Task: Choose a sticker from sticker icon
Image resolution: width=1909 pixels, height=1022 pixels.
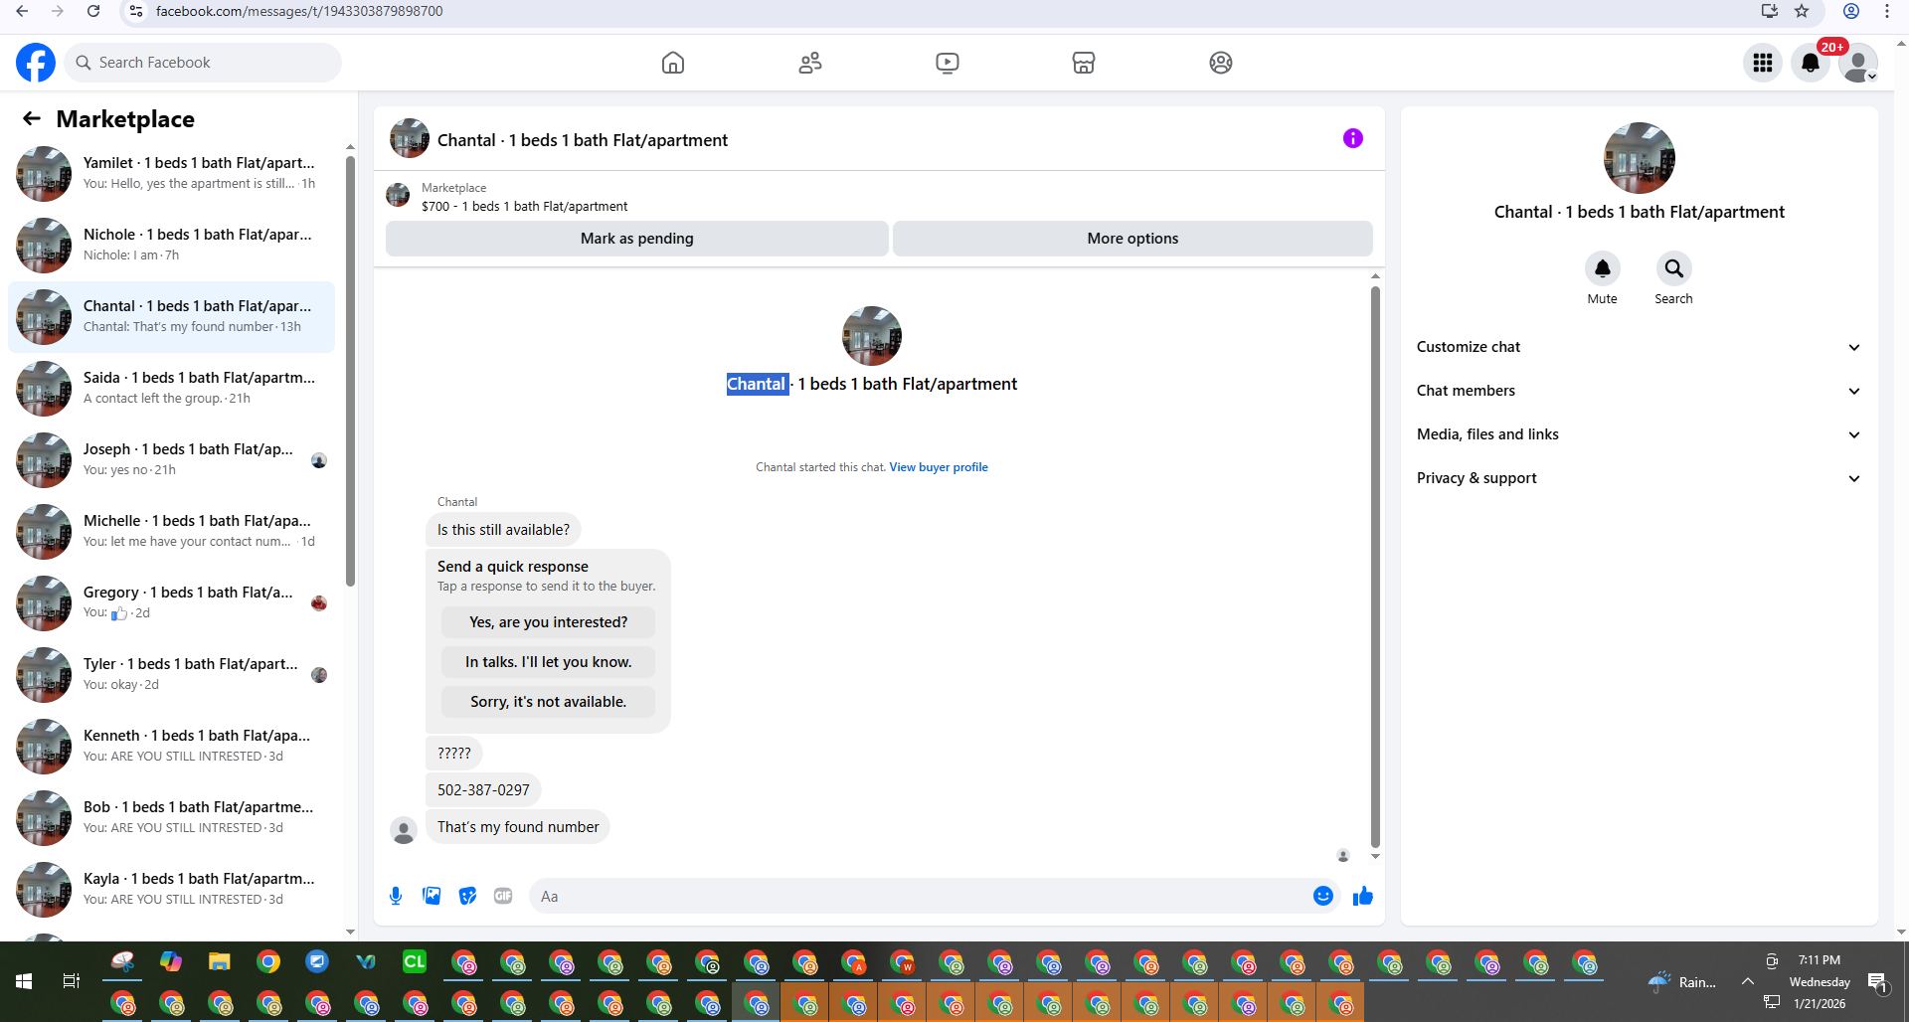Action: (467, 896)
